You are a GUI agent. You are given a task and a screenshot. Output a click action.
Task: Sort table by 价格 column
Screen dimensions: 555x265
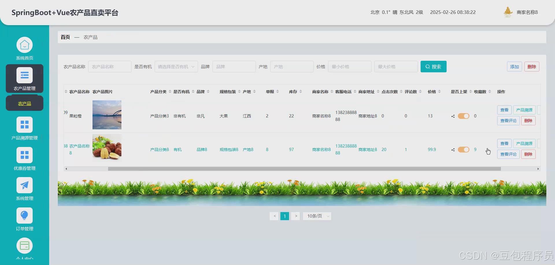432,91
